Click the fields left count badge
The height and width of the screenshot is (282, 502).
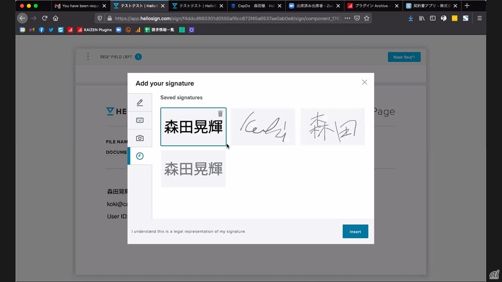coord(138,57)
